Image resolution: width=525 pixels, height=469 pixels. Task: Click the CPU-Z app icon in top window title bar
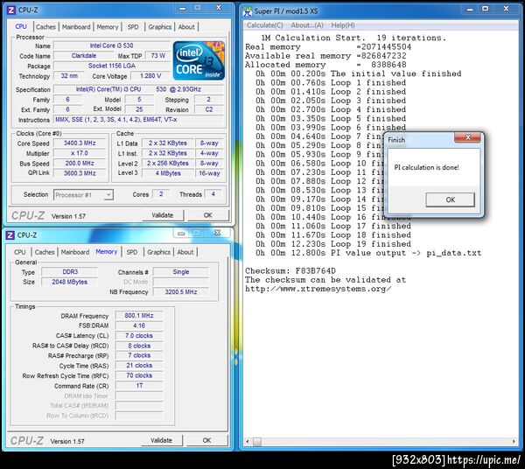coord(10,10)
